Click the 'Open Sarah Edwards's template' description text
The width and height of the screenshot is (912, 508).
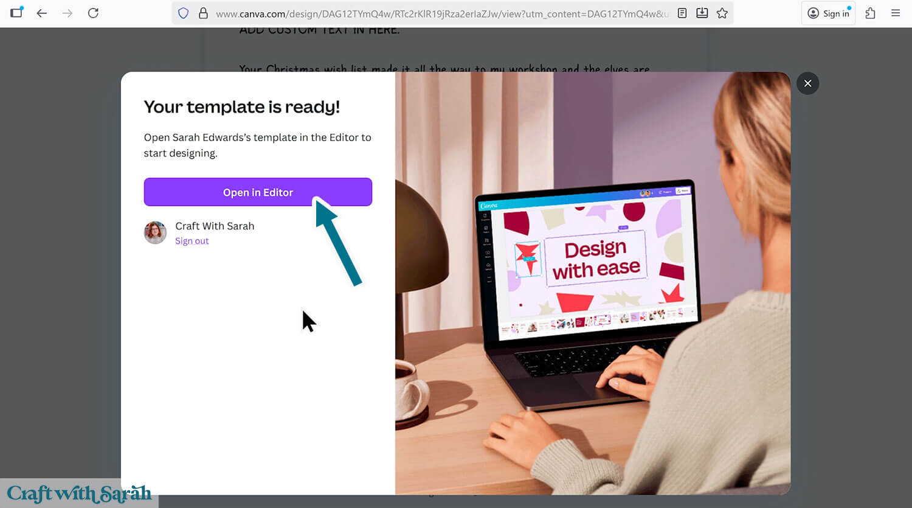click(258, 145)
